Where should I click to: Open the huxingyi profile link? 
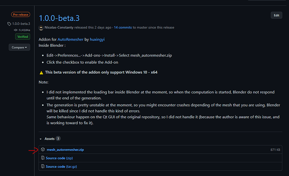[x=97, y=39]
